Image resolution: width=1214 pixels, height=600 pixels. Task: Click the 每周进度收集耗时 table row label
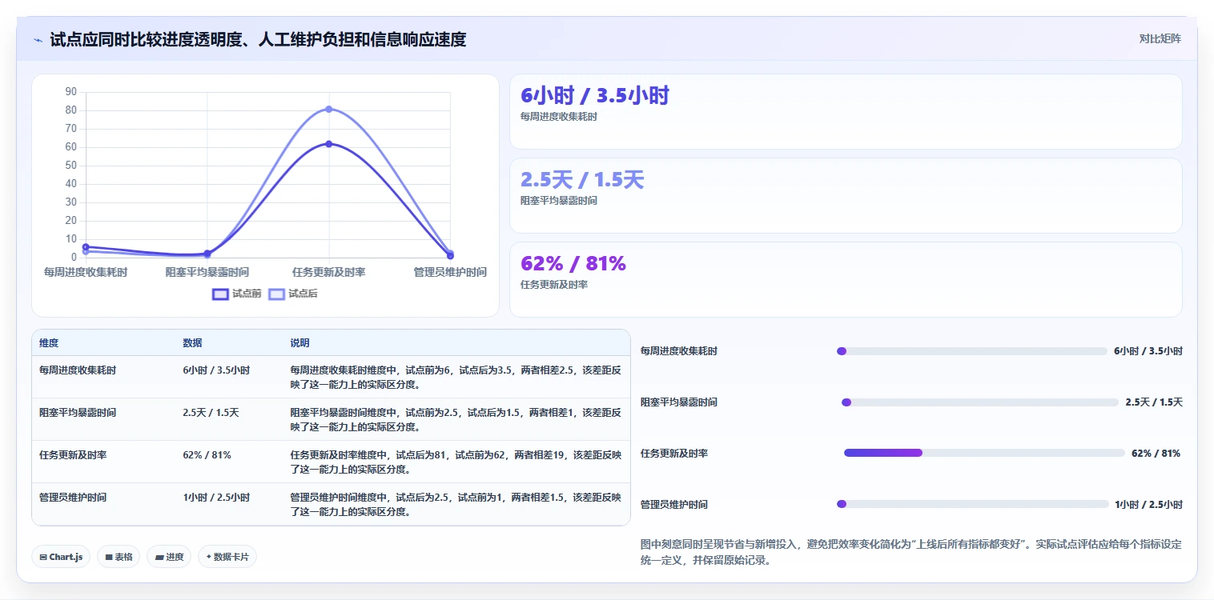pyautogui.click(x=78, y=370)
